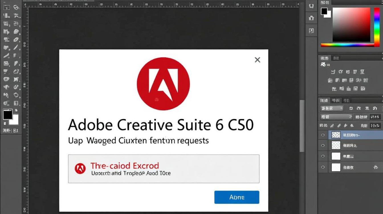
Task: Open the picture-frame collapsed dock panel icon
Action: pyautogui.click(x=311, y=31)
